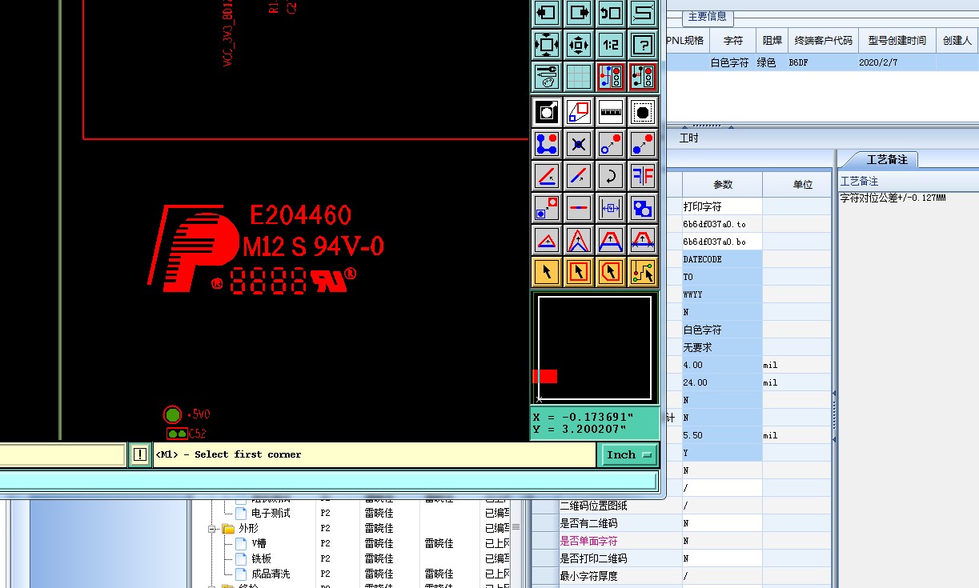Choose the rectangle selection arrow mode

tap(579, 272)
